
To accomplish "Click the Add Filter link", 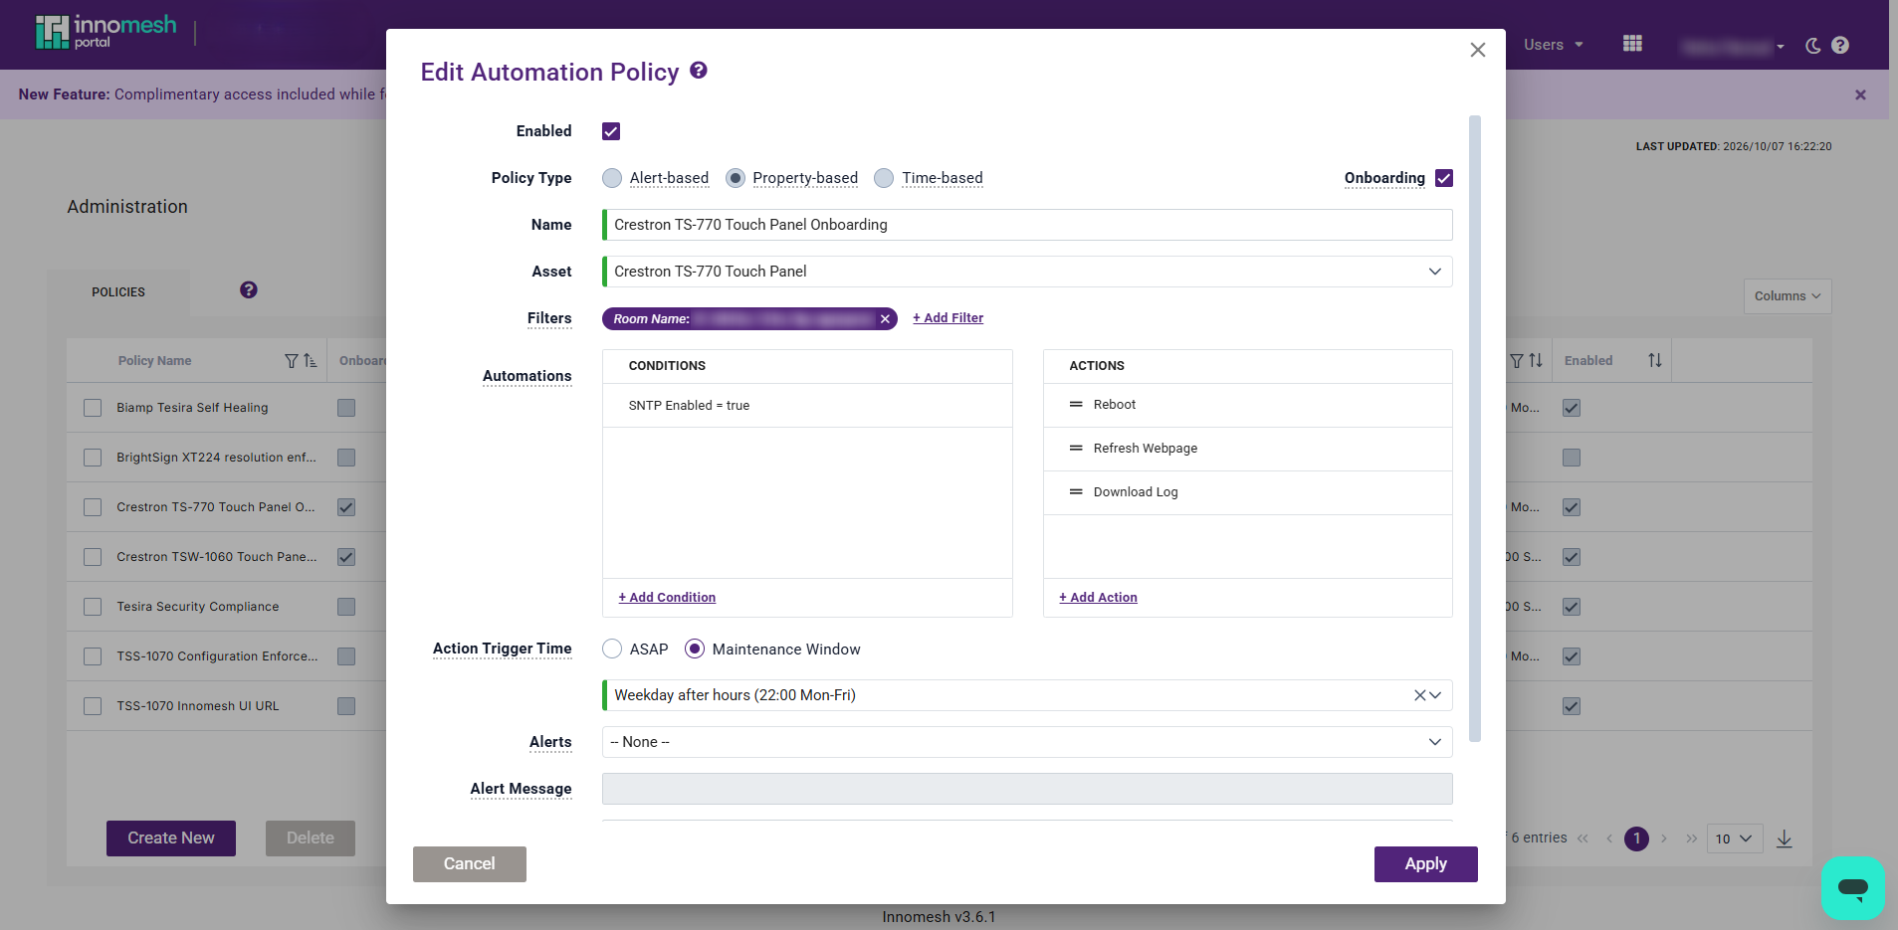I will (948, 318).
